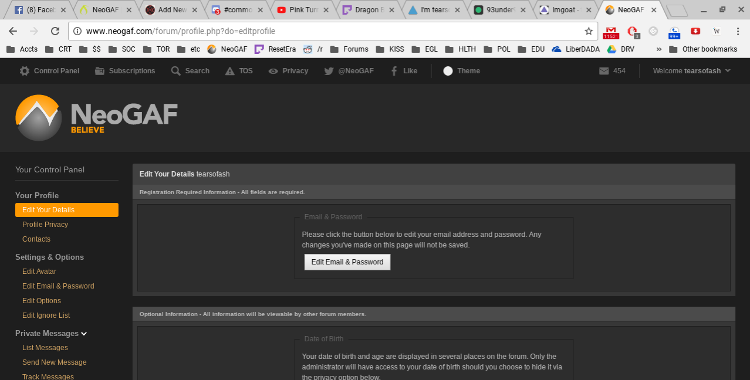Toggle the Theme switch
The width and height of the screenshot is (750, 380).
461,71
